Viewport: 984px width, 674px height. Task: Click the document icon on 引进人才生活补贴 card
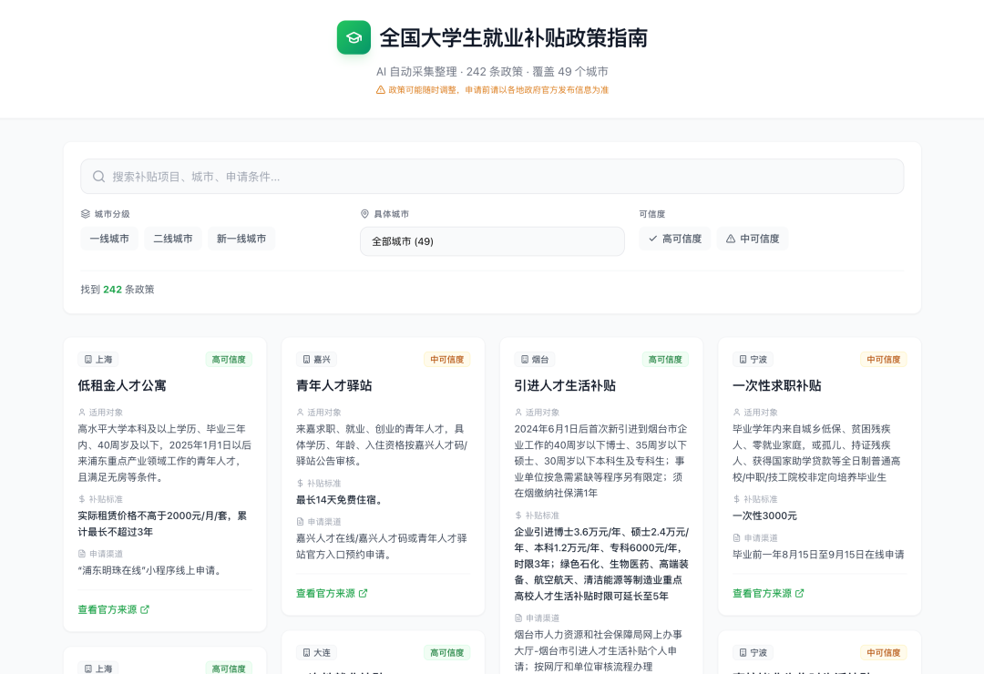pos(518,618)
